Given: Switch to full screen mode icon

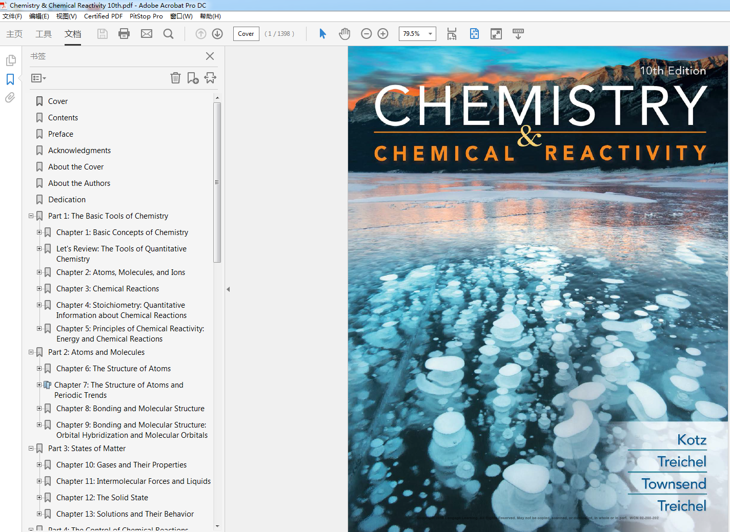Looking at the screenshot, I should pos(496,34).
